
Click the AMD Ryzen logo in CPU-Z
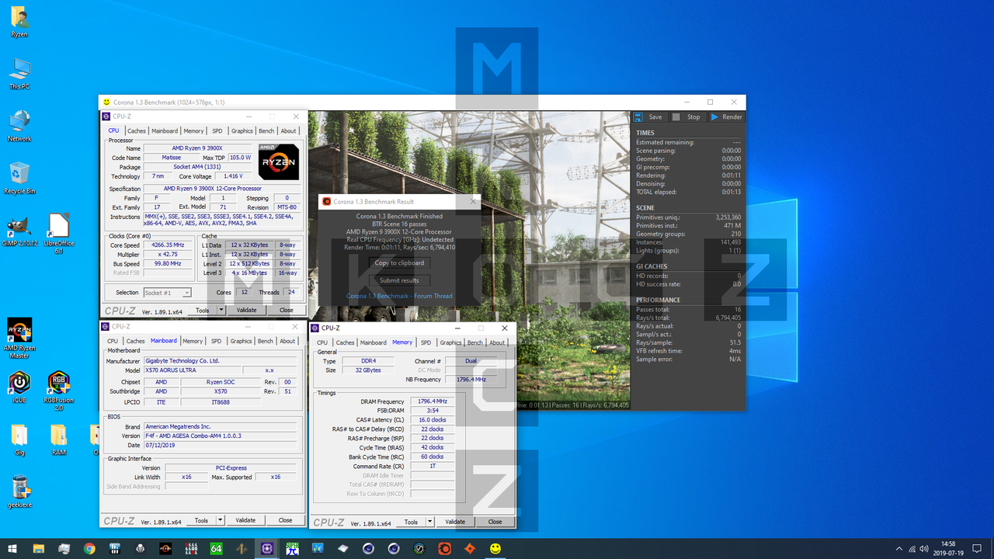(x=279, y=161)
